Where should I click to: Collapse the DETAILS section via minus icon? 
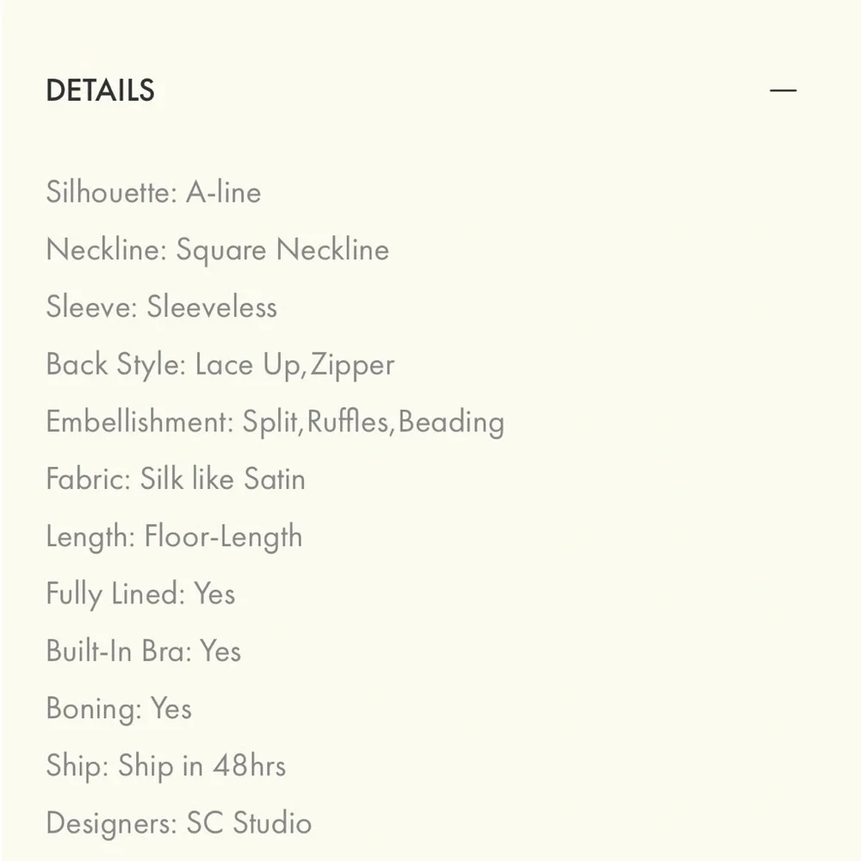pyautogui.click(x=783, y=90)
